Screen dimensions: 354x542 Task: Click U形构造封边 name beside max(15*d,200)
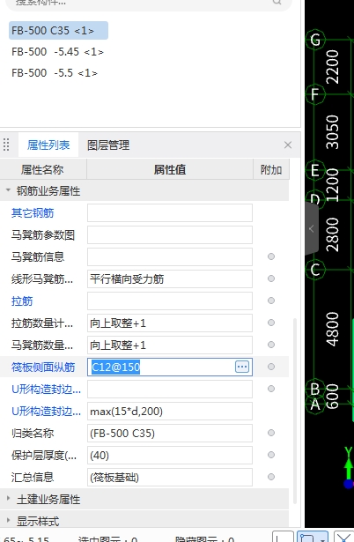point(46,412)
